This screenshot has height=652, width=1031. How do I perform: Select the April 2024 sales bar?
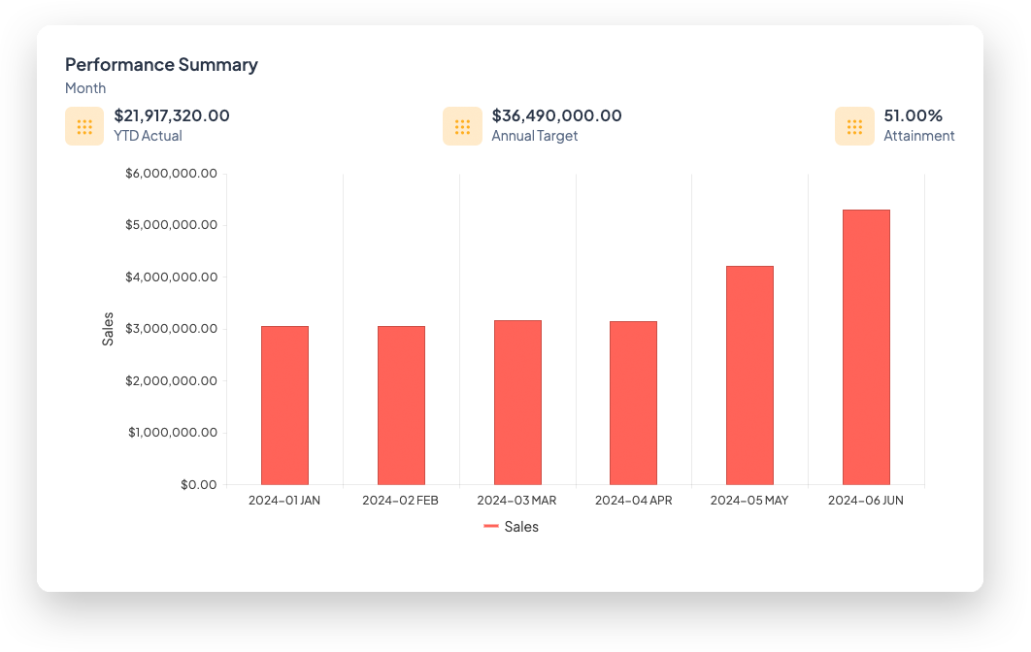coord(633,403)
